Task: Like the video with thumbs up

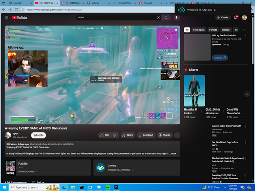Action: click(x=104, y=135)
